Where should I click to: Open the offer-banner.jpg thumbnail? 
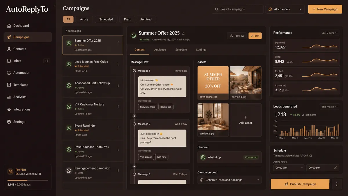tap(213, 83)
